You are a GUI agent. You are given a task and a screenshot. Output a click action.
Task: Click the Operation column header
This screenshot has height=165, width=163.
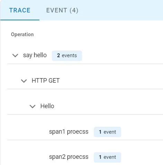click(x=22, y=34)
